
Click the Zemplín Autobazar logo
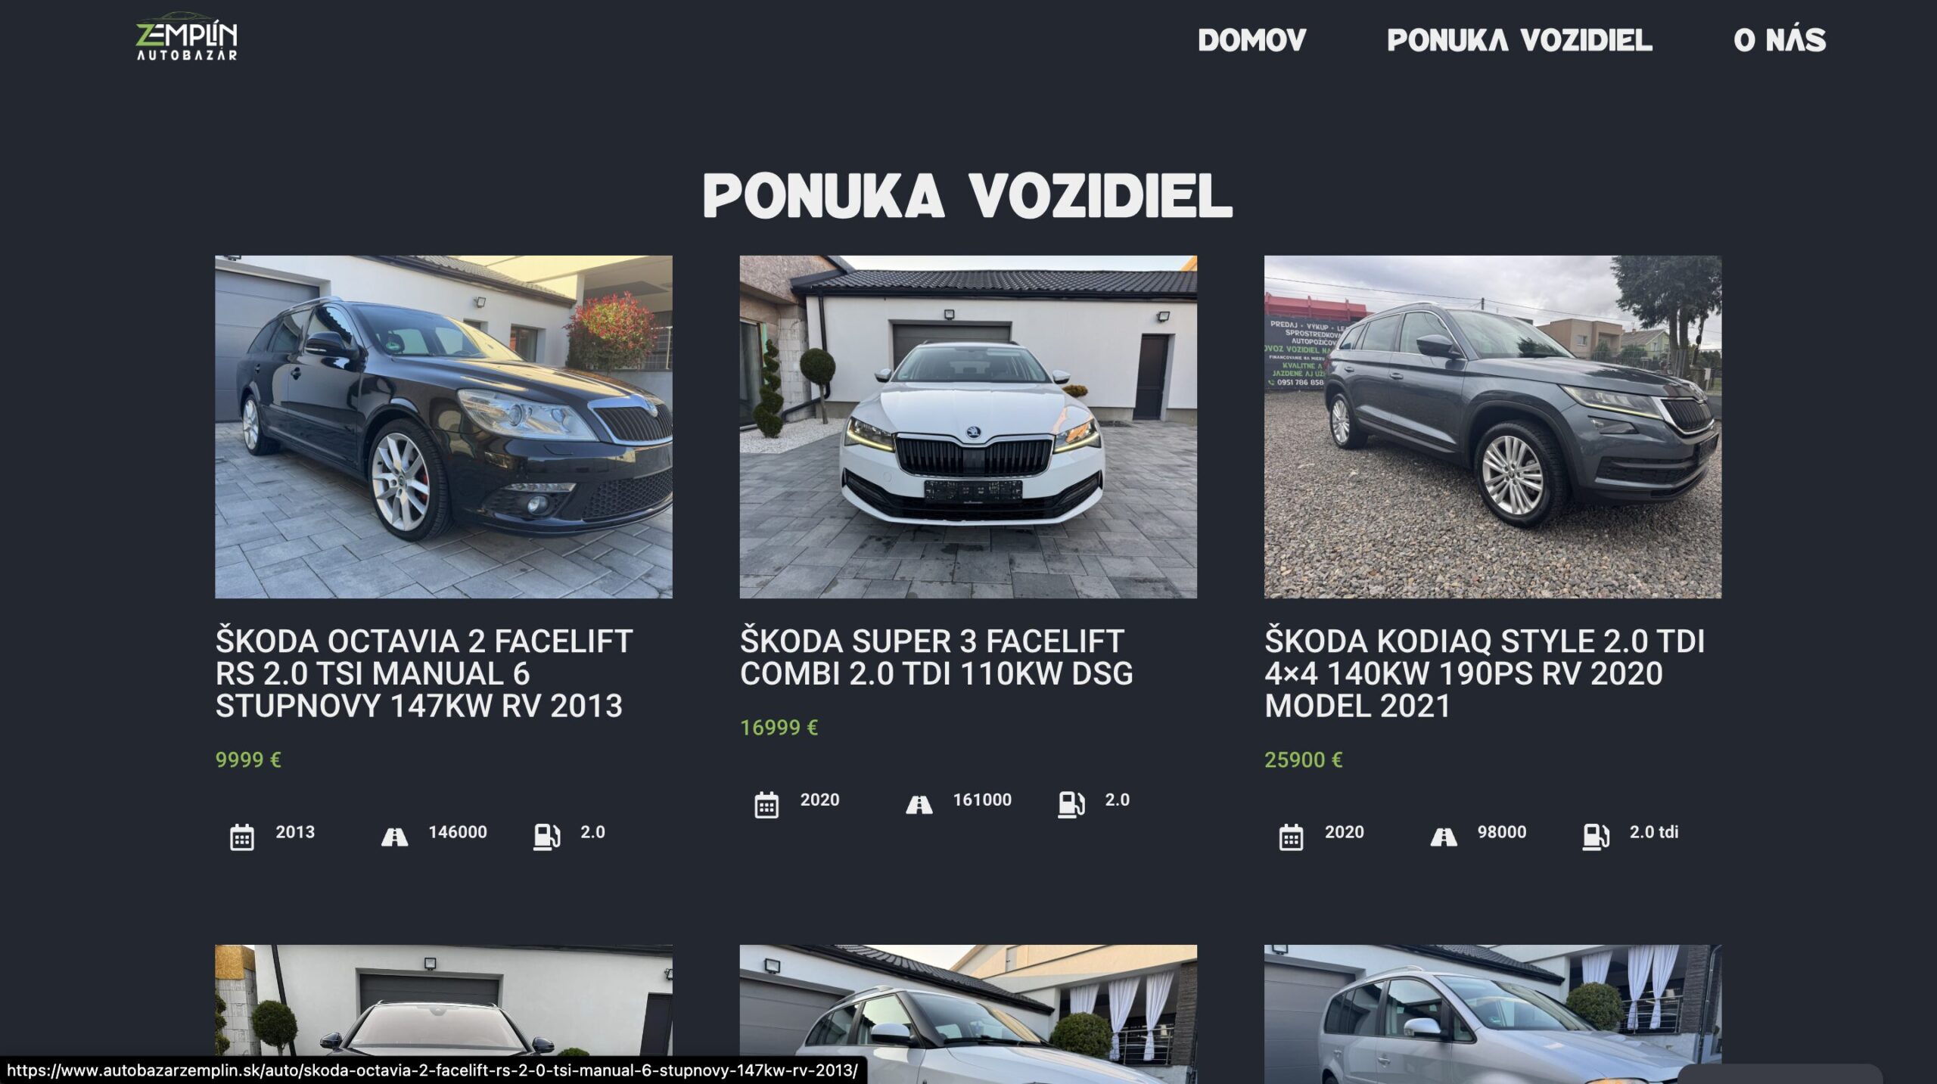[186, 36]
